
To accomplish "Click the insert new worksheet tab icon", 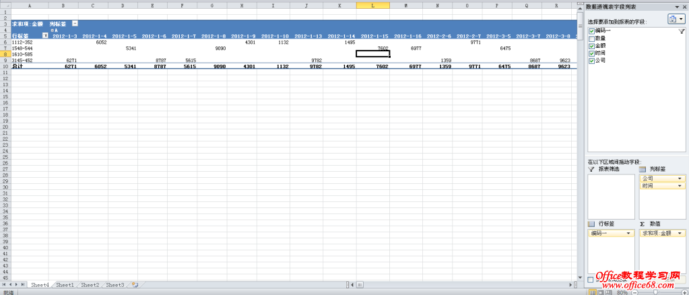I will [x=135, y=285].
